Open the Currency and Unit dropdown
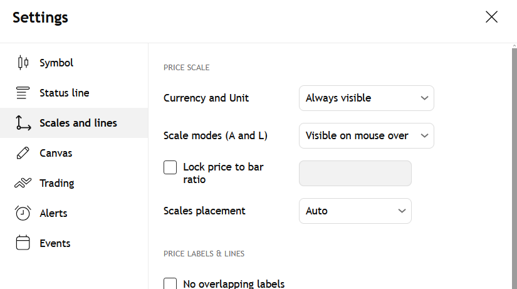Image resolution: width=517 pixels, height=289 pixels. coord(366,98)
